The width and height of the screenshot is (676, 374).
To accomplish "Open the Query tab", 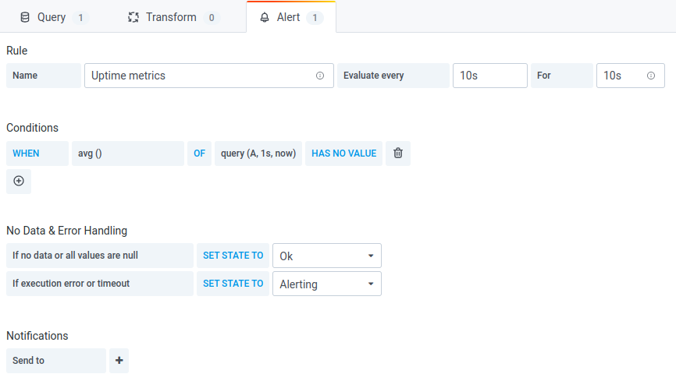I will click(54, 17).
